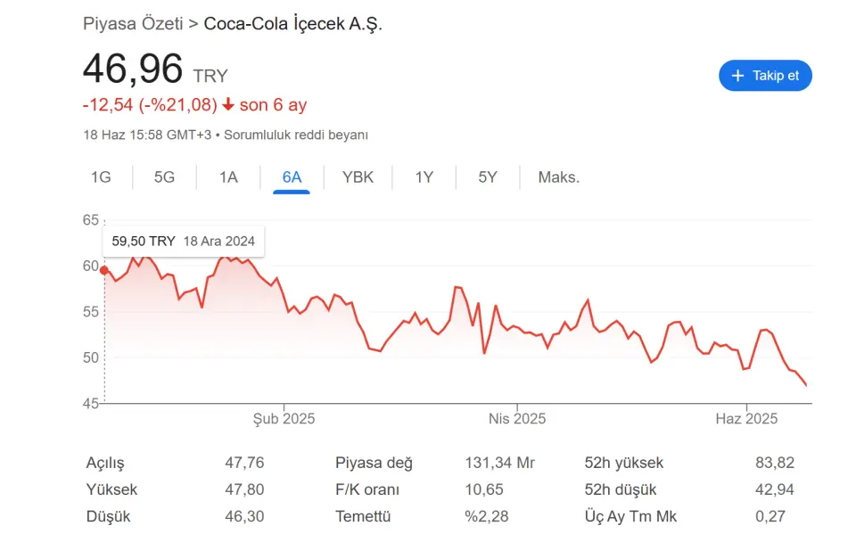856x534 pixels.
Task: Click the plus icon in Takip et button
Action: 737,76
